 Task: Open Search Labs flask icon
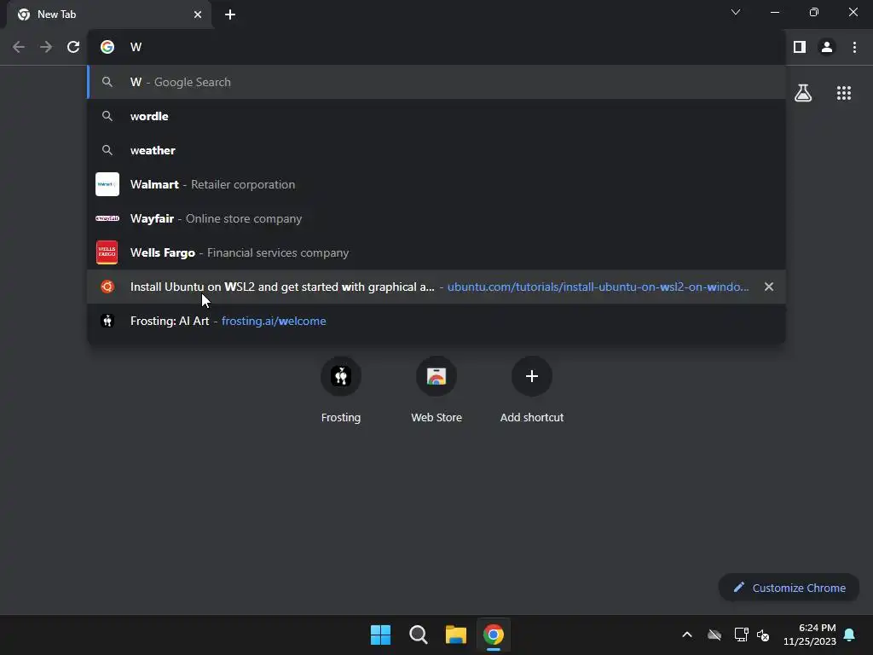click(x=803, y=93)
